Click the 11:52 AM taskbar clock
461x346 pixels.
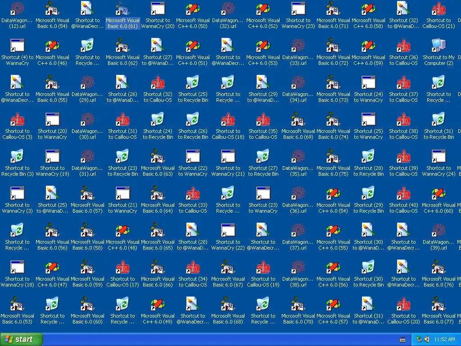[x=444, y=340]
